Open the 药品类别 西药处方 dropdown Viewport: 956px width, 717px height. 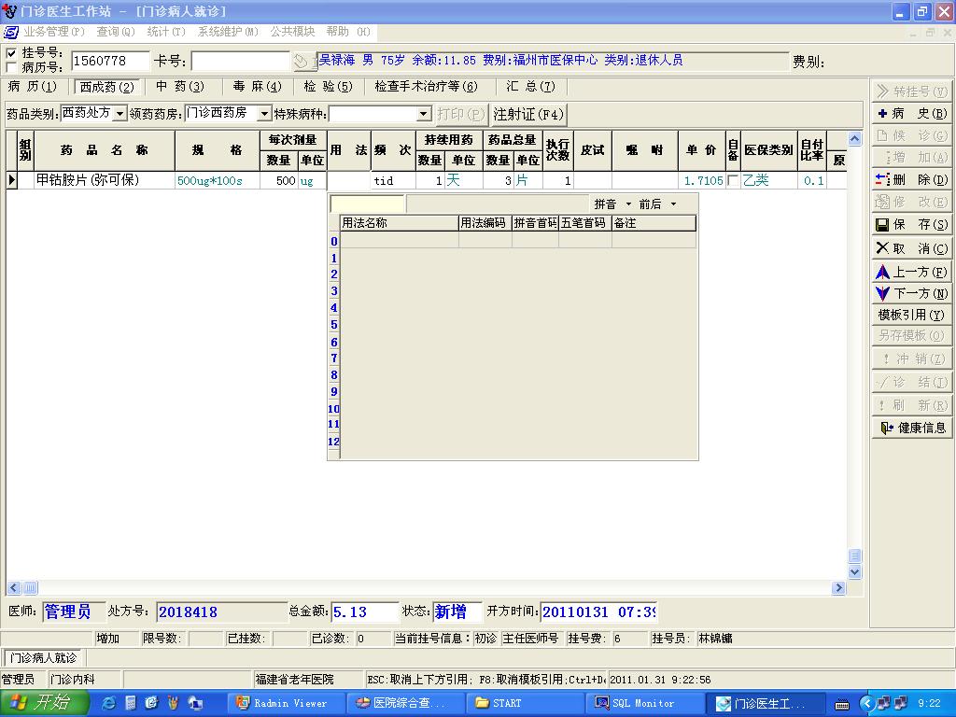coord(120,114)
